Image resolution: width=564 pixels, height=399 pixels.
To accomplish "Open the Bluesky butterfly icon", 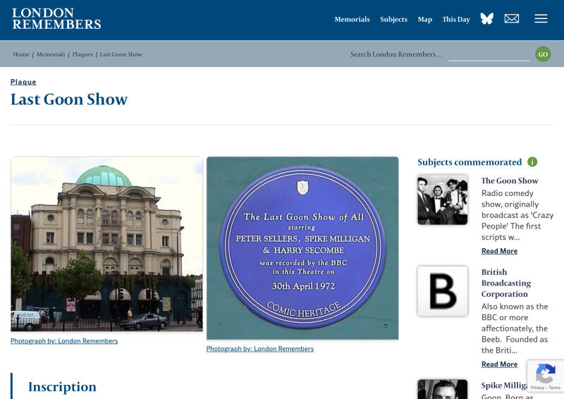I will click(487, 19).
